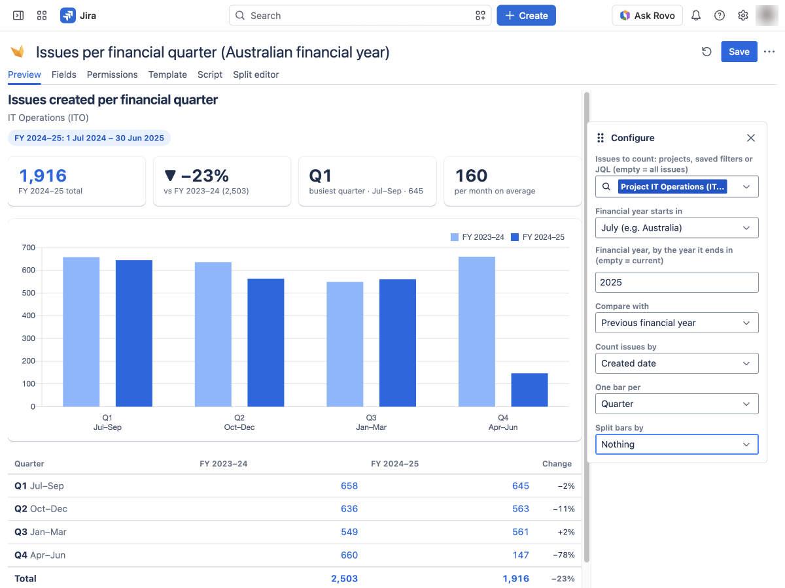Open the settings gear icon
Image resolution: width=785 pixels, height=588 pixels.
pyautogui.click(x=743, y=15)
